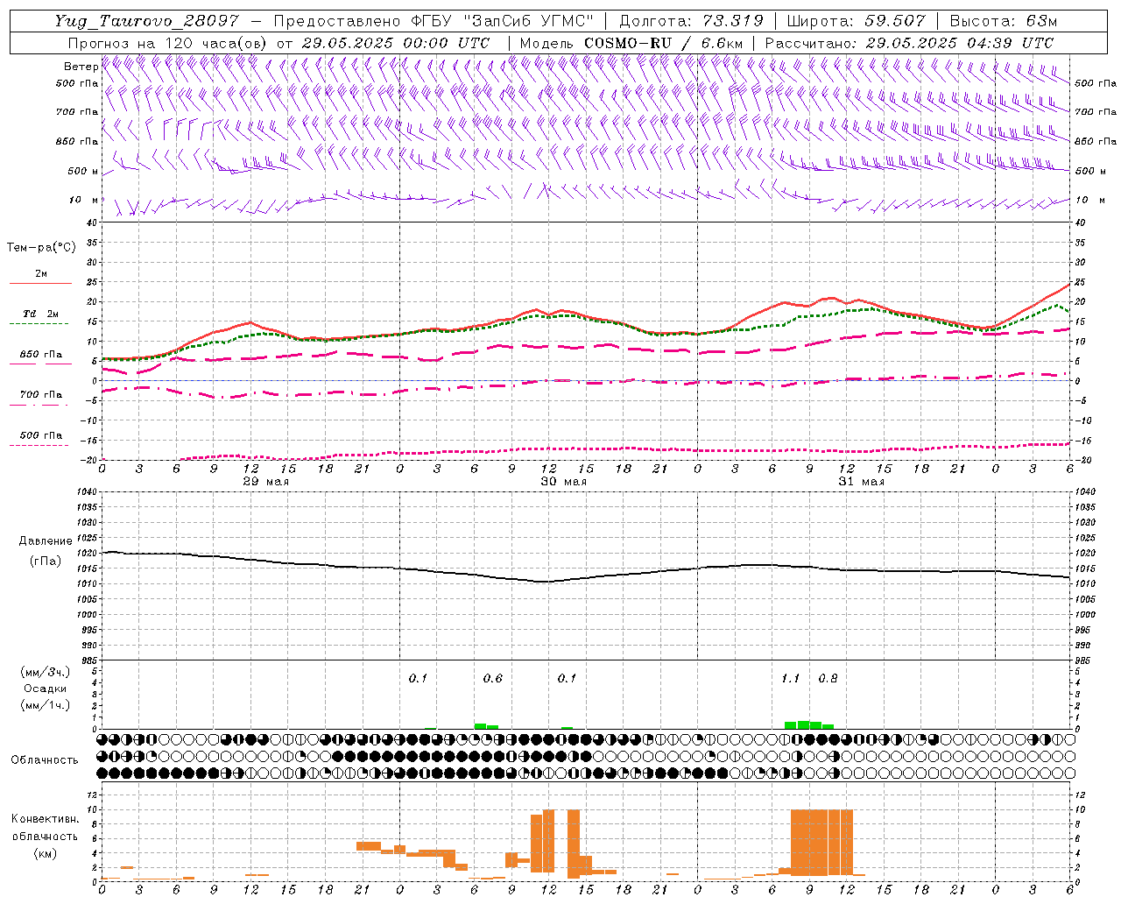Click the Рассчитано: 29.05.2025 04:39 UTC timestamp
Image resolution: width=1121 pixels, height=897 pixels.
point(909,43)
